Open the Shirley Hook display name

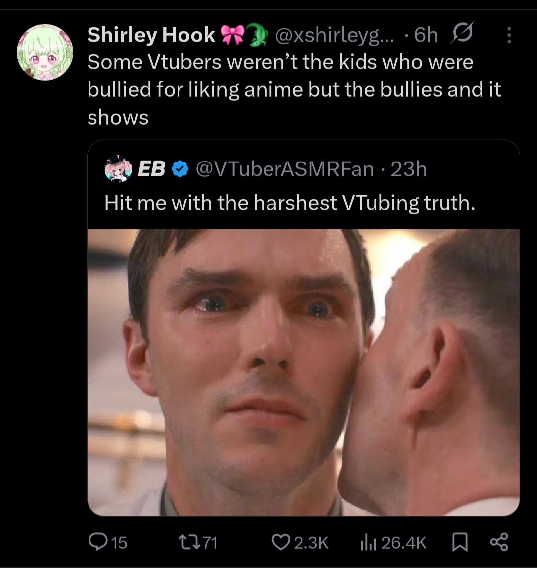151,35
